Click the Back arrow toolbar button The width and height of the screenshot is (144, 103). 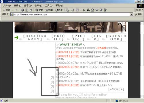tap(7, 10)
